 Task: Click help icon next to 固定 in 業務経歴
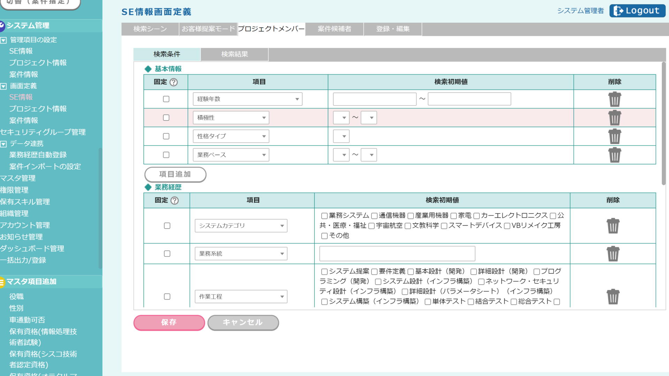pyautogui.click(x=175, y=201)
